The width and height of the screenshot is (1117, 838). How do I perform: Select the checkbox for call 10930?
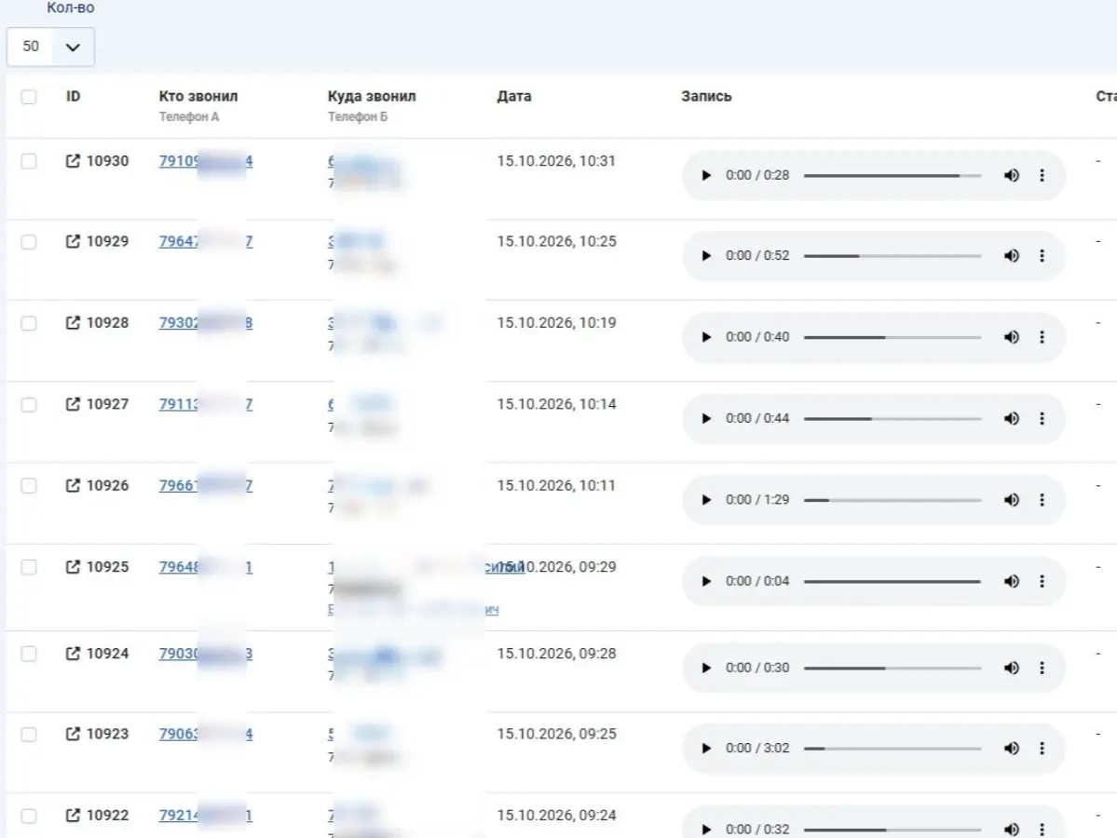click(x=29, y=161)
